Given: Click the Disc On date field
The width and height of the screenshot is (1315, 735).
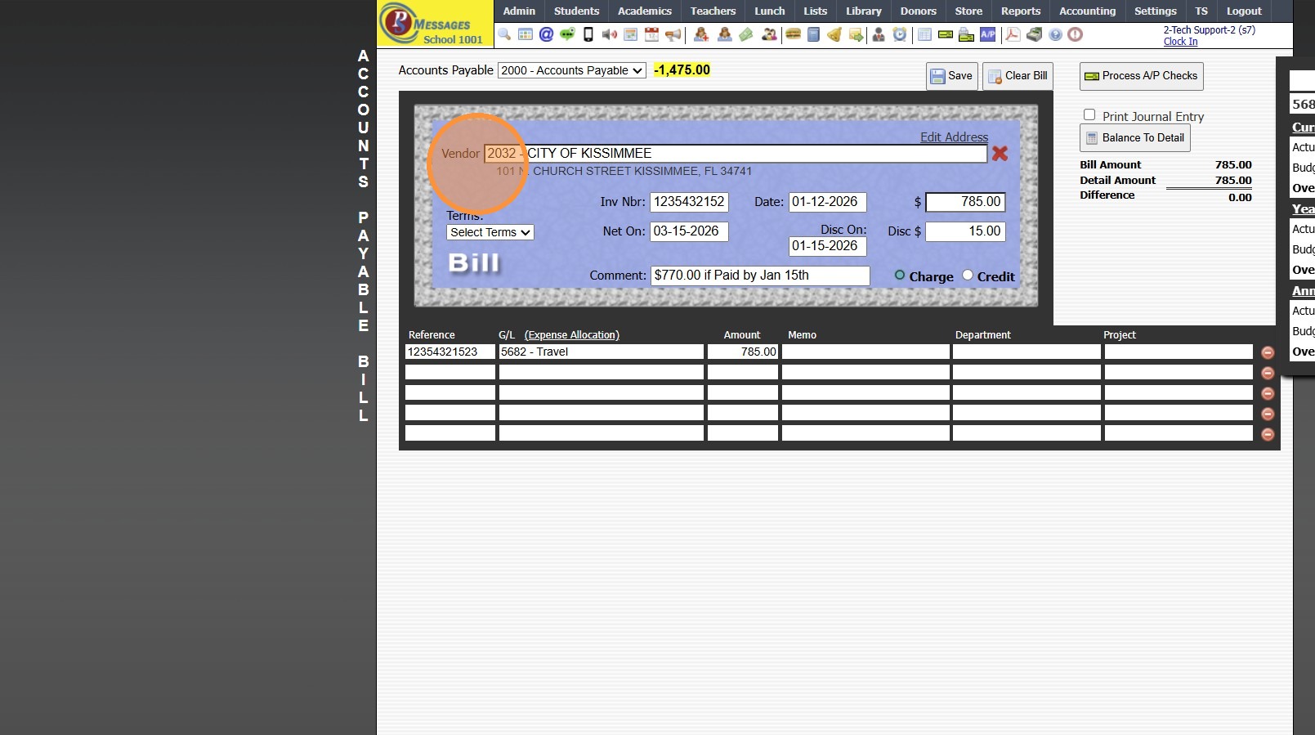Looking at the screenshot, I should click(827, 246).
